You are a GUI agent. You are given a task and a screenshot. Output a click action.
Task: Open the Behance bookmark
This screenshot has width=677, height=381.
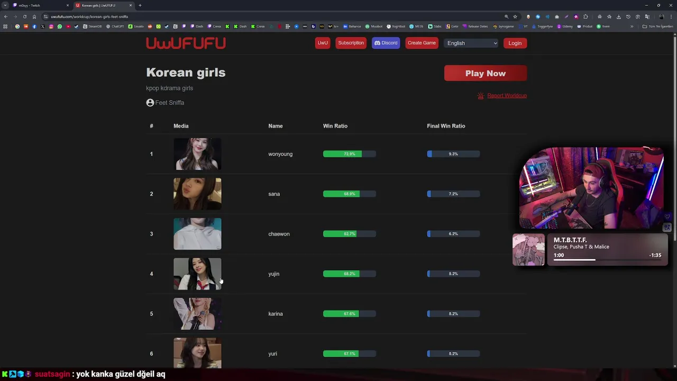click(352, 26)
